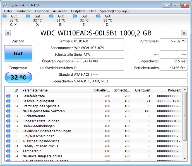This screenshot has height=166, width=192.
Task: Click status circle of Neuzuweisungsereignisse row
Action: pos(8,156)
